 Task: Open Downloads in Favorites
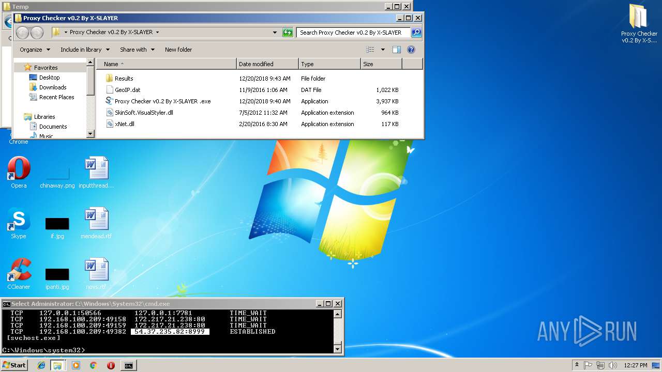tap(53, 87)
